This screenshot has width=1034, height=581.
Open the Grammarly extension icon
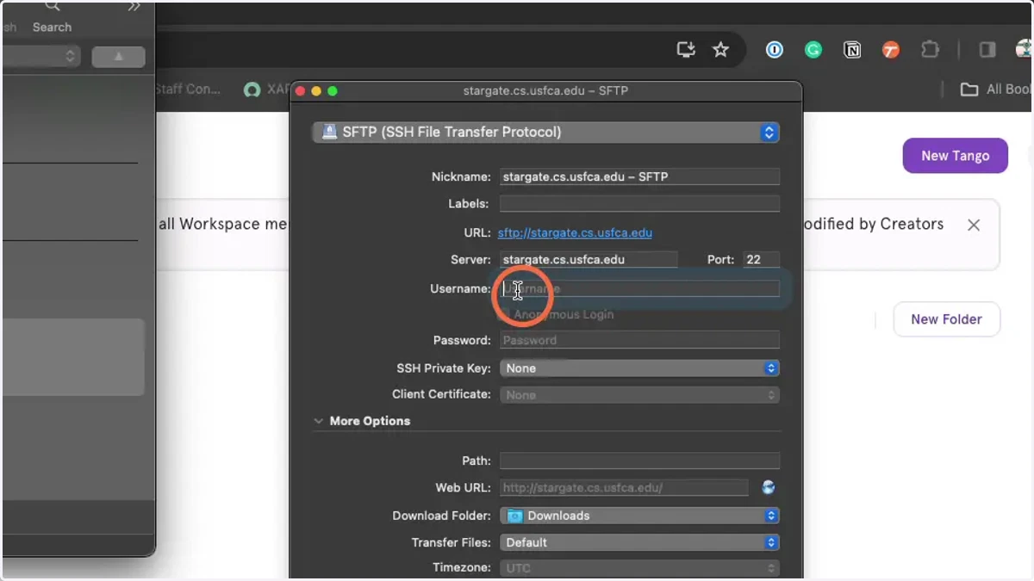point(813,50)
